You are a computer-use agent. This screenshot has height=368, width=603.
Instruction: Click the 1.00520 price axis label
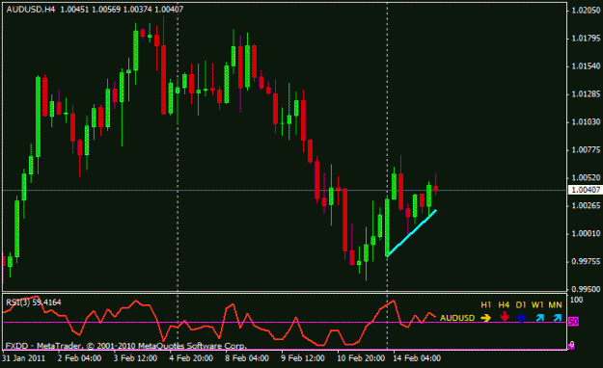[x=586, y=177]
